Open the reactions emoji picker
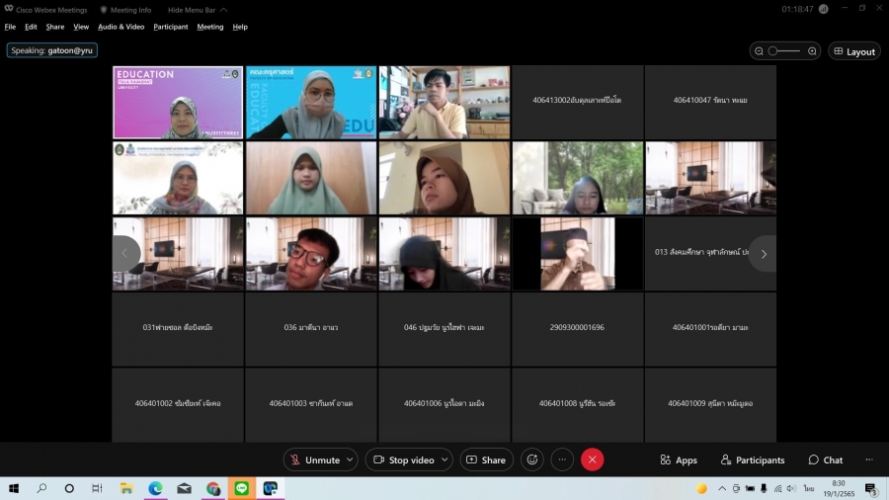Viewport: 889px width, 500px height. click(532, 459)
